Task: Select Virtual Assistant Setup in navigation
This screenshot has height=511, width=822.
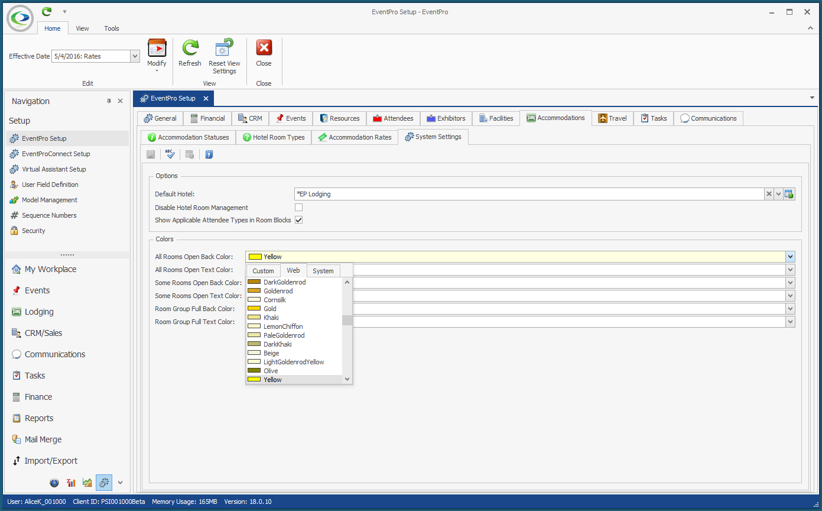Action: point(54,169)
